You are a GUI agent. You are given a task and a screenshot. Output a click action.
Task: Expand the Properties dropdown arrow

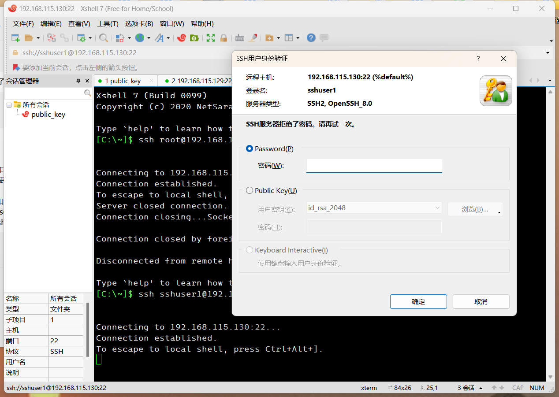click(90, 38)
